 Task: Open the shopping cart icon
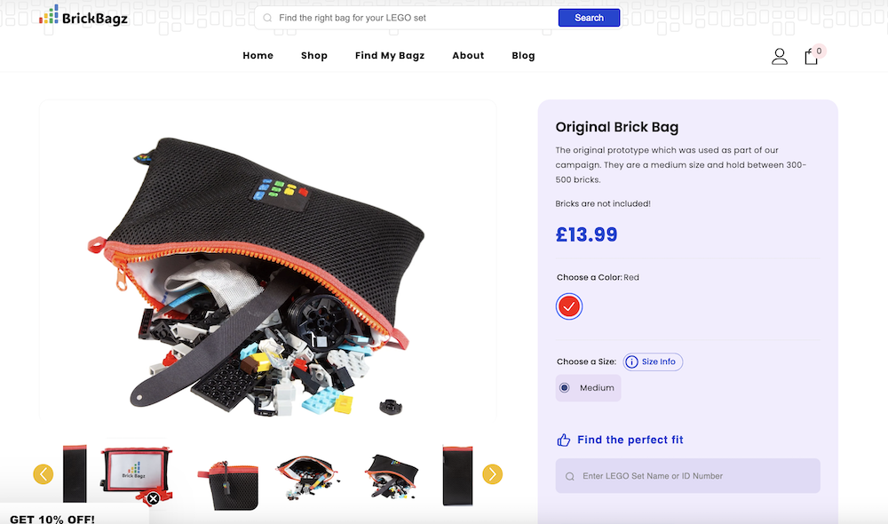[811, 55]
